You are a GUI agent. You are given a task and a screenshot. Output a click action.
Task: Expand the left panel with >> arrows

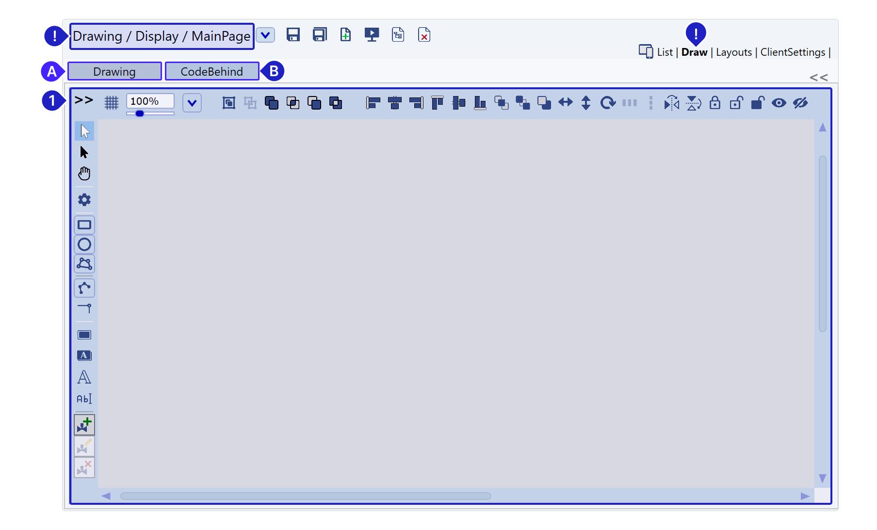click(x=83, y=100)
